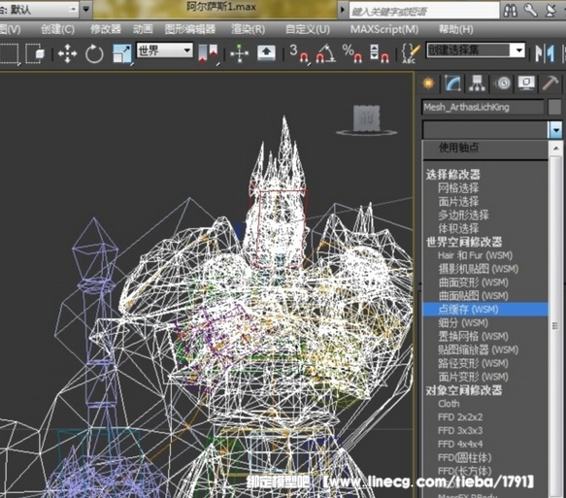Image resolution: width=566 pixels, height=498 pixels.
Task: Open the Utilities hammer tab
Action: pyautogui.click(x=550, y=83)
